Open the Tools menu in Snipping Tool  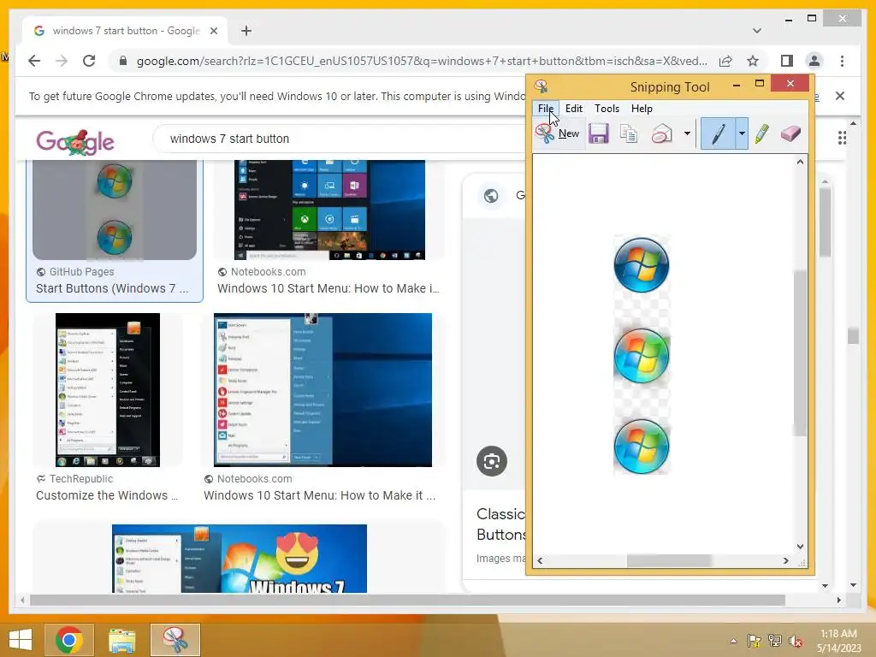tap(607, 109)
